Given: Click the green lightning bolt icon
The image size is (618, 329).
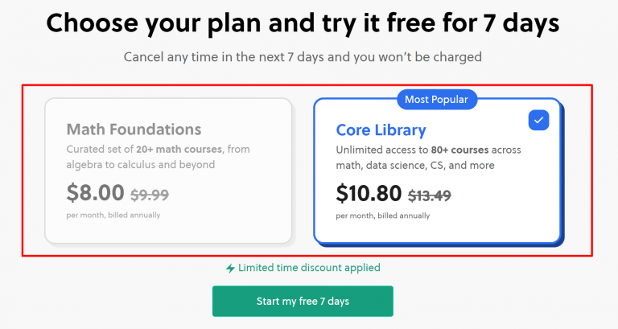Looking at the screenshot, I should 230,268.
